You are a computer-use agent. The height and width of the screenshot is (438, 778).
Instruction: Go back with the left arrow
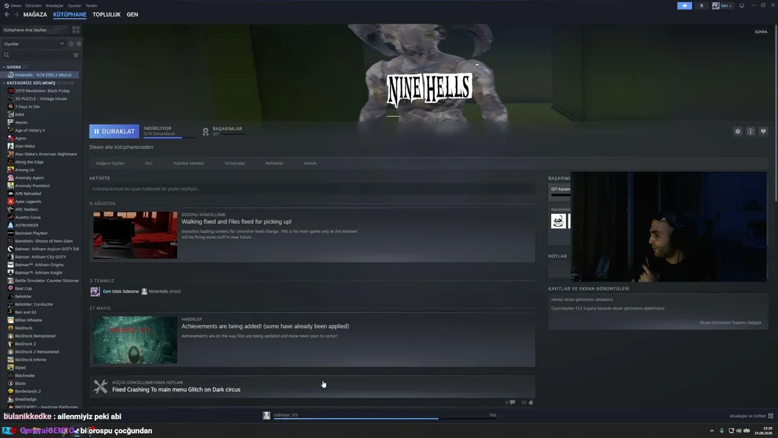point(7,15)
